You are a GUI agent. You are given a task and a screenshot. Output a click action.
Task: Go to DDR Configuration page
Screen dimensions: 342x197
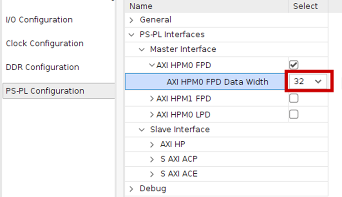[x=42, y=67]
